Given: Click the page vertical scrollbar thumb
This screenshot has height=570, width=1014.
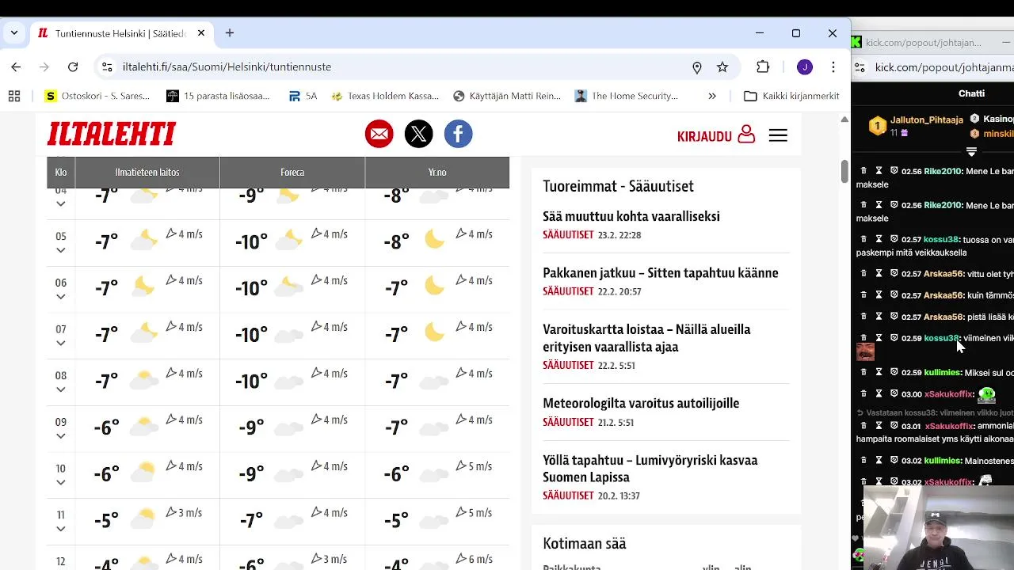Looking at the screenshot, I should point(844,171).
